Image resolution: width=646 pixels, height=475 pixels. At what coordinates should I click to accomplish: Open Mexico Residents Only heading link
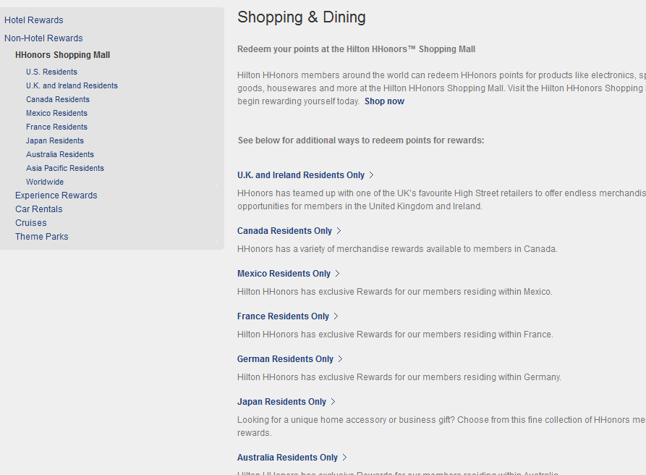[284, 274]
